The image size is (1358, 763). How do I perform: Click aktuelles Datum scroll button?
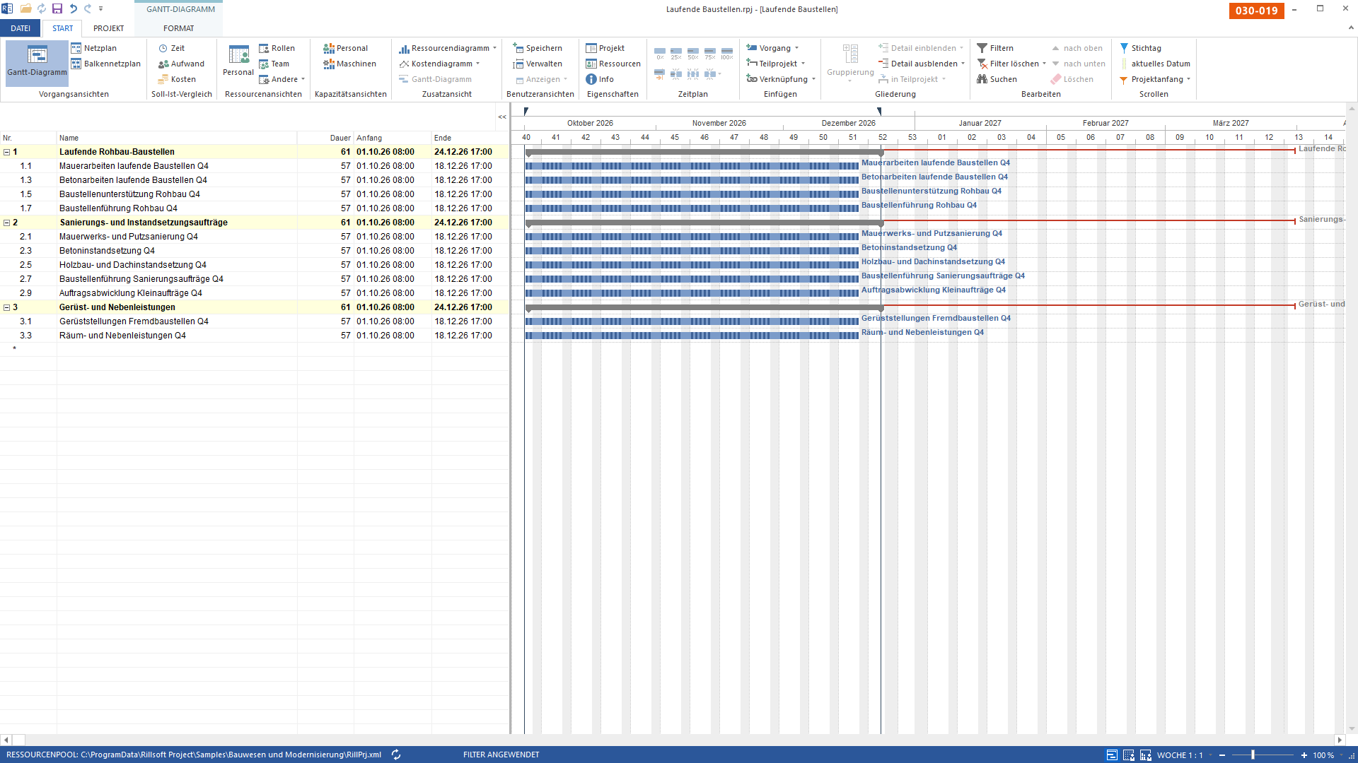coord(1154,64)
